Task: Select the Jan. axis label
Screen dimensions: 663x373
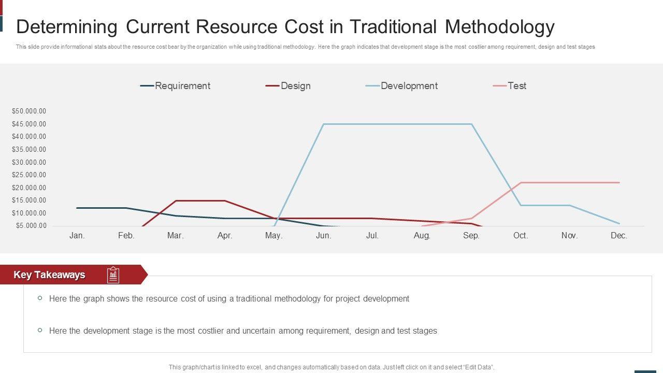Action: pos(77,236)
